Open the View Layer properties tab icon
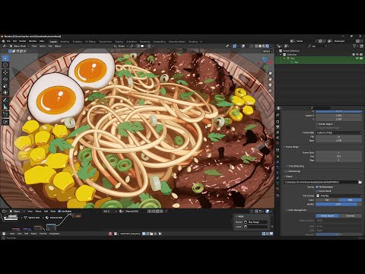365x274 pixels. pyautogui.click(x=278, y=132)
